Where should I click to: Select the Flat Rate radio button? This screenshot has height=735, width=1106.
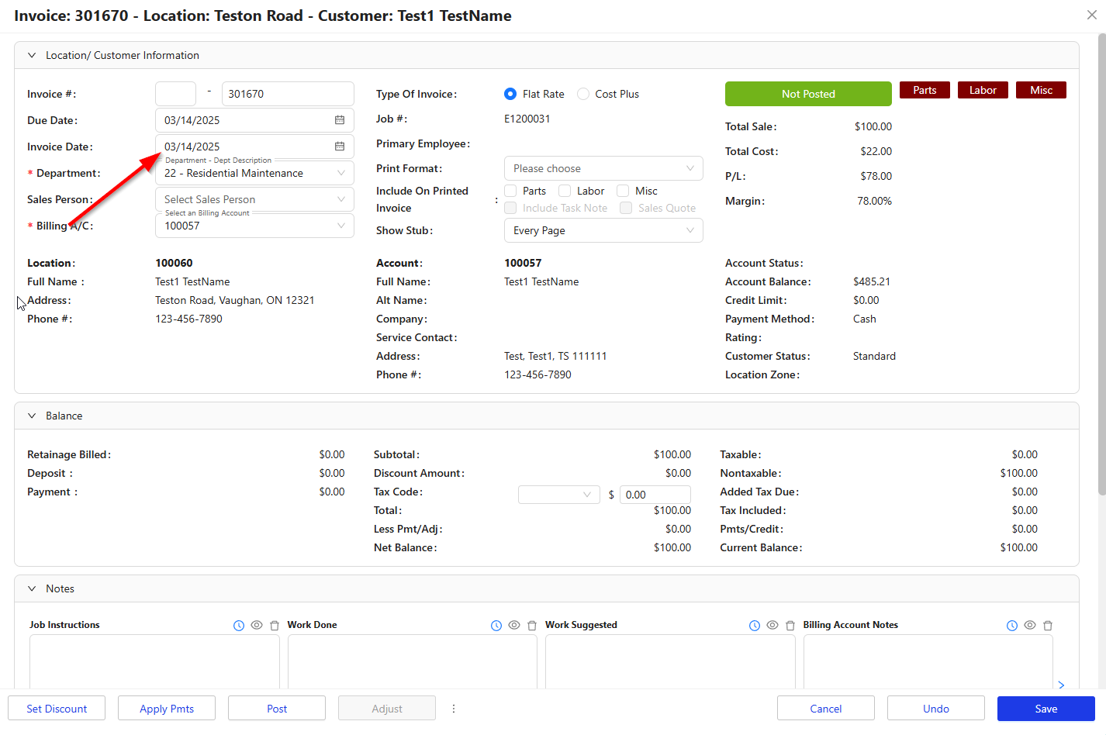point(510,94)
